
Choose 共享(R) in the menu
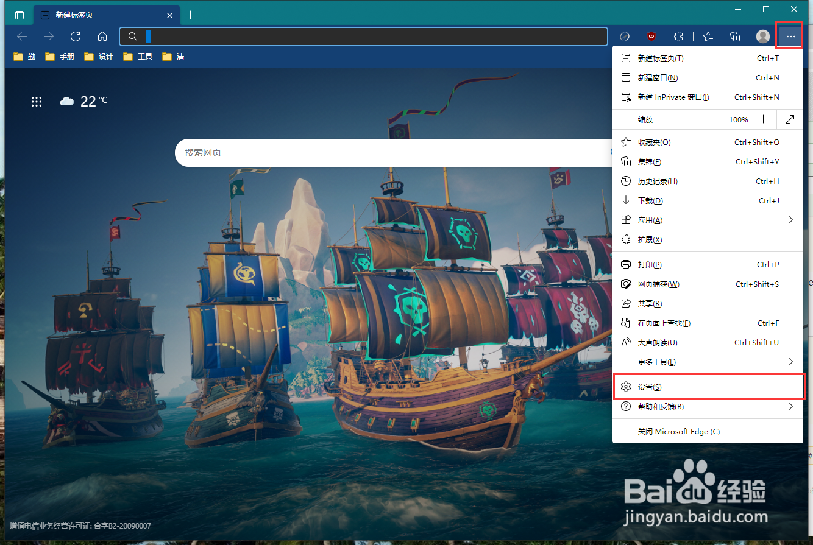tap(708, 304)
